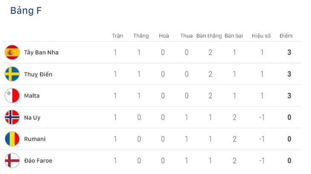Click the Trận column header

[x=118, y=36]
